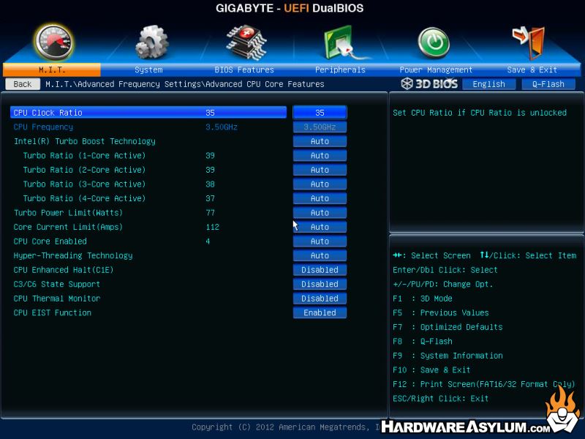Screen dimensions: 585x439
Task: Toggle C3/C6 State Support Disabled setting
Action: tap(320, 284)
